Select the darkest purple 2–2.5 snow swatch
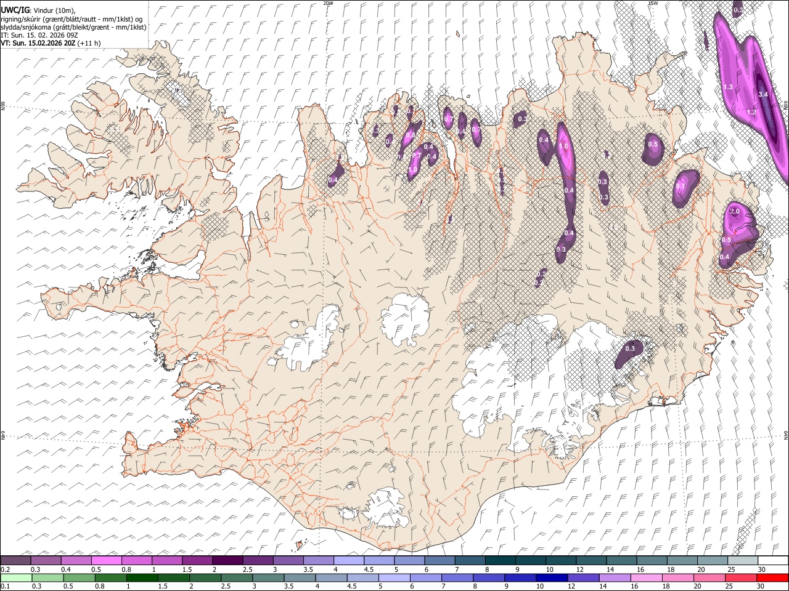The width and height of the screenshot is (789, 591). [227, 561]
